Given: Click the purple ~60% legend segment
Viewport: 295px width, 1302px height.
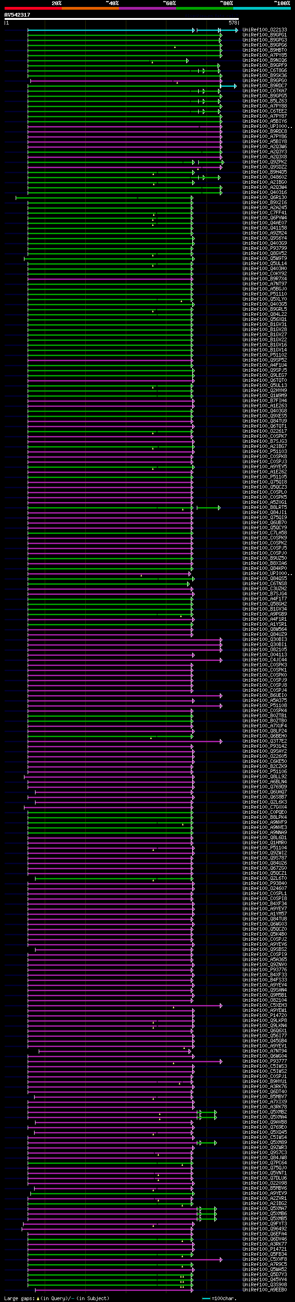Looking at the screenshot, I should coord(148,8).
